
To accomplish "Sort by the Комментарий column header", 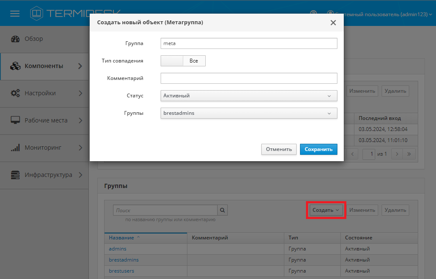I will (x=235, y=238).
